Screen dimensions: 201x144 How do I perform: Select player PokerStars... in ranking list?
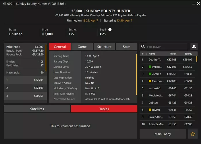coord(167,117)
